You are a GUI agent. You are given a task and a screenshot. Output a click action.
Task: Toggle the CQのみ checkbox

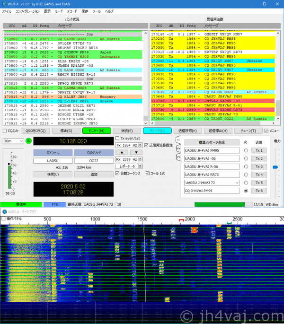5,131
